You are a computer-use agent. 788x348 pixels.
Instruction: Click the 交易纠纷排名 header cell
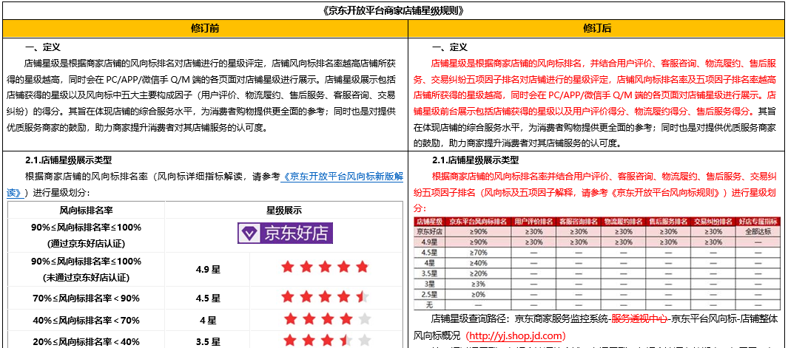[x=713, y=222]
